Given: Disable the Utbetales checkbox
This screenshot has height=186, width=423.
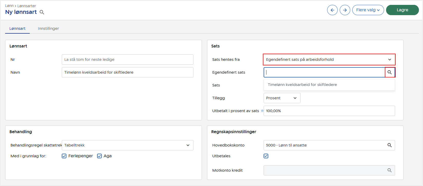Looking at the screenshot, I should click(266, 156).
